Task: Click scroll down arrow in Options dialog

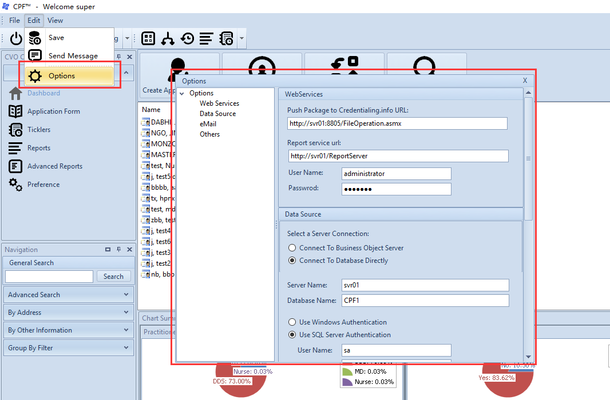Action: click(528, 357)
